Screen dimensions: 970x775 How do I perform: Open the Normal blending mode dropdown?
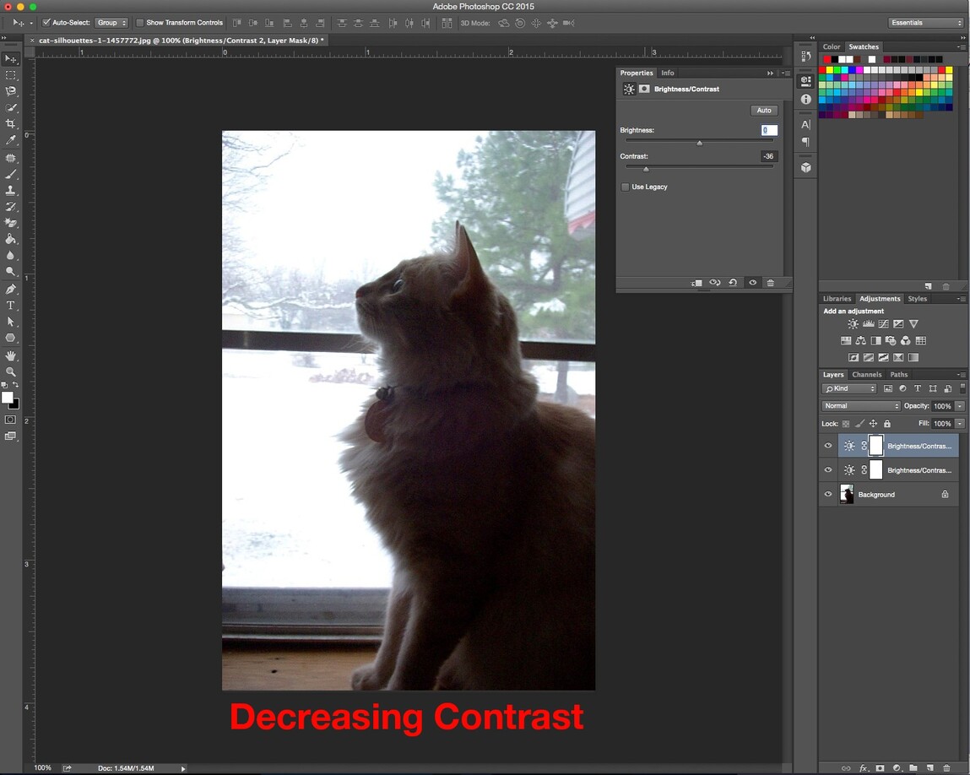[860, 406]
